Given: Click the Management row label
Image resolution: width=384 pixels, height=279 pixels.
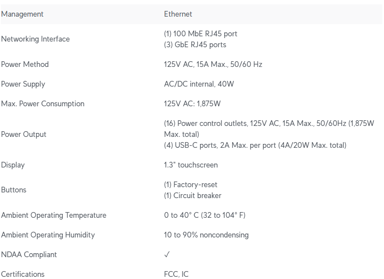Looking at the screenshot, I should pos(22,14).
